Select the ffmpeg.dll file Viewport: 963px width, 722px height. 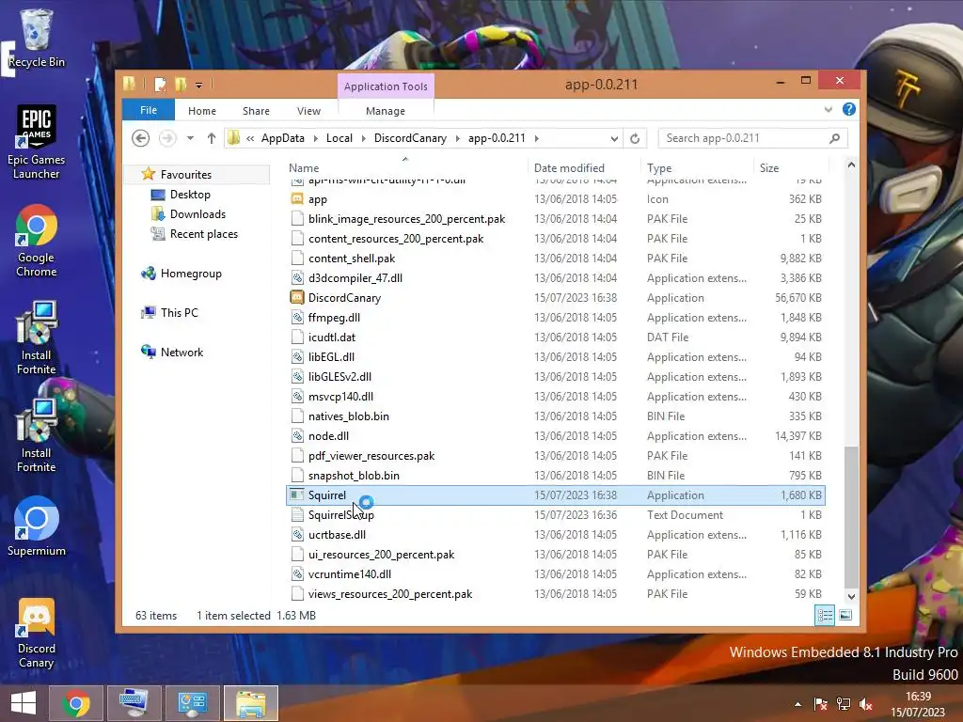(555, 318)
